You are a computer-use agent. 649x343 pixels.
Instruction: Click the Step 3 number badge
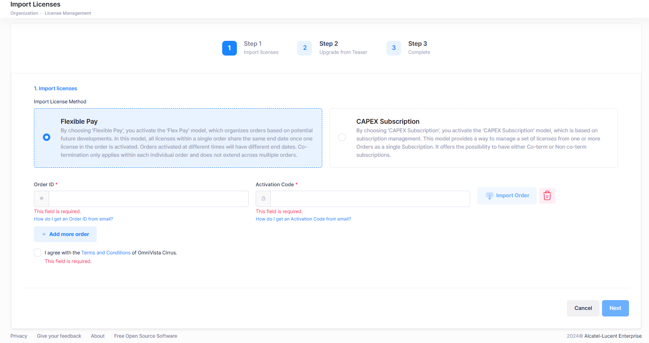394,48
